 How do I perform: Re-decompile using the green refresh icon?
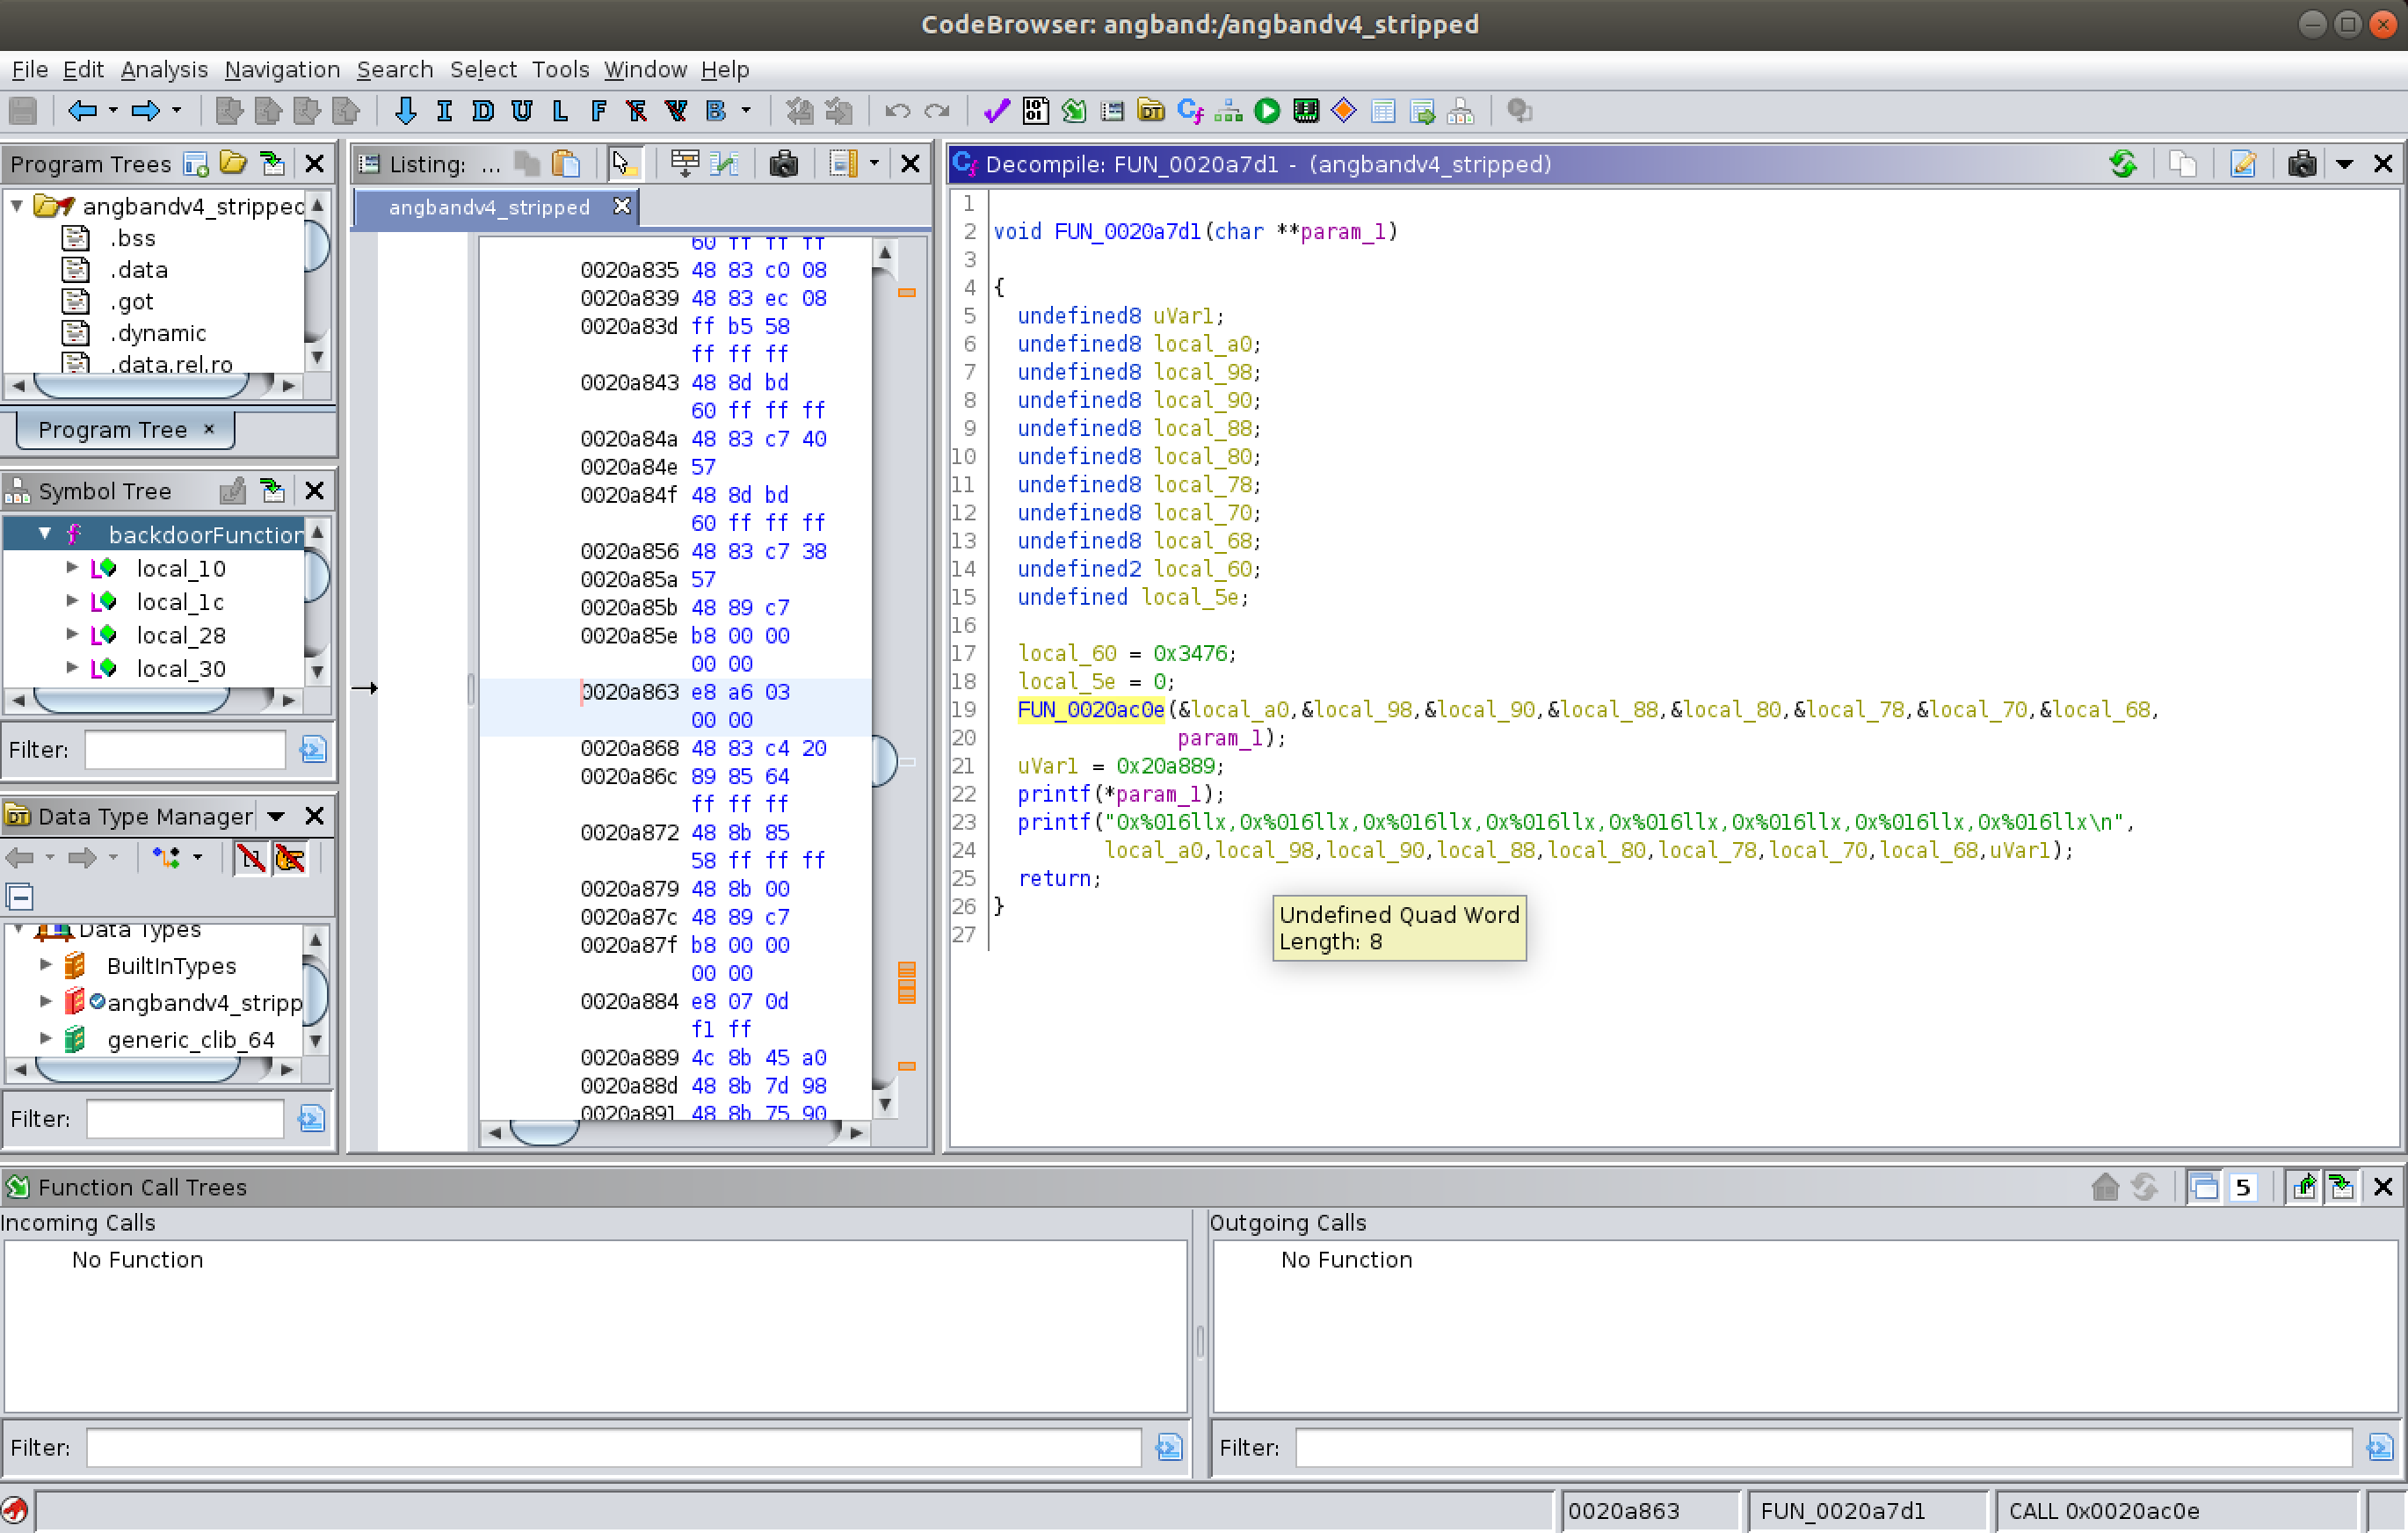(2122, 164)
